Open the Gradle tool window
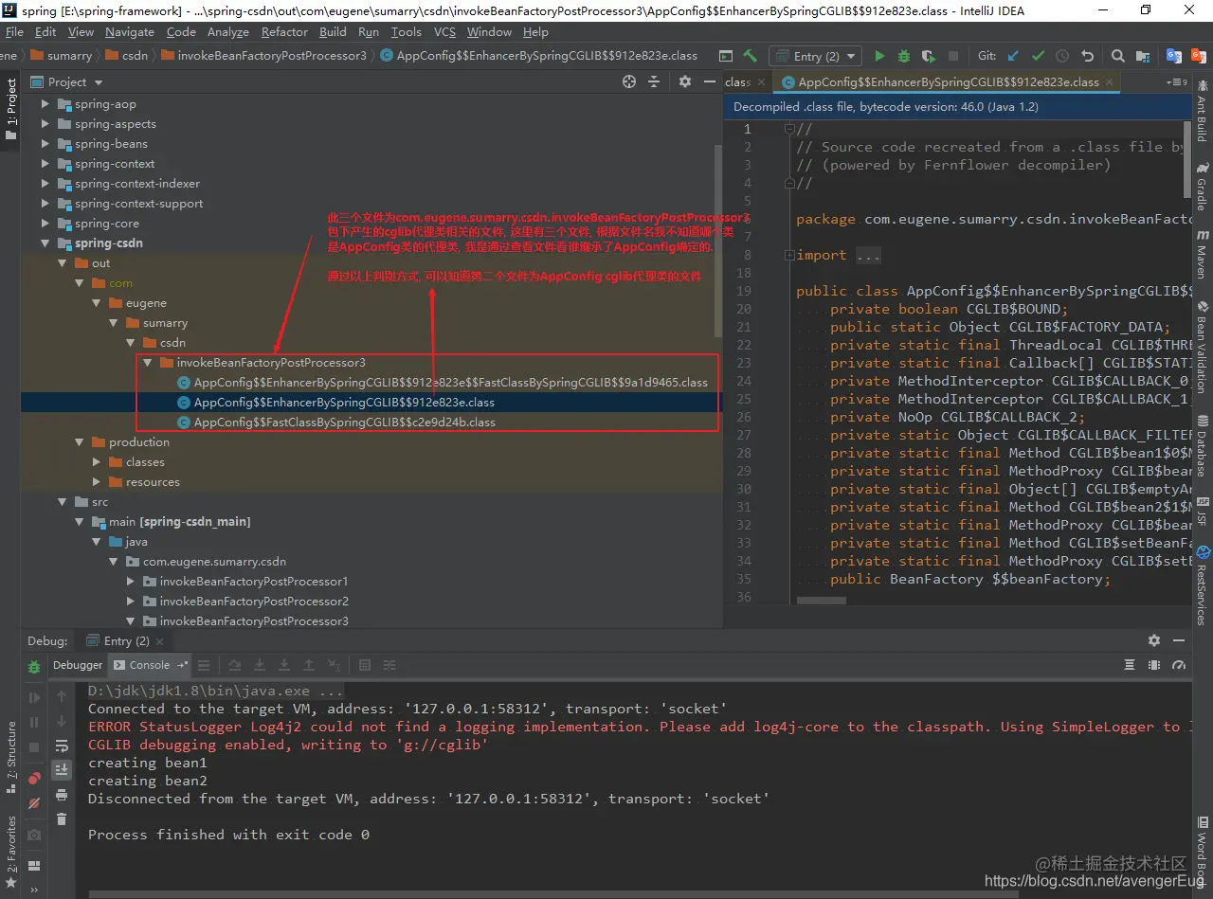The height and width of the screenshot is (899, 1213). [x=1202, y=187]
